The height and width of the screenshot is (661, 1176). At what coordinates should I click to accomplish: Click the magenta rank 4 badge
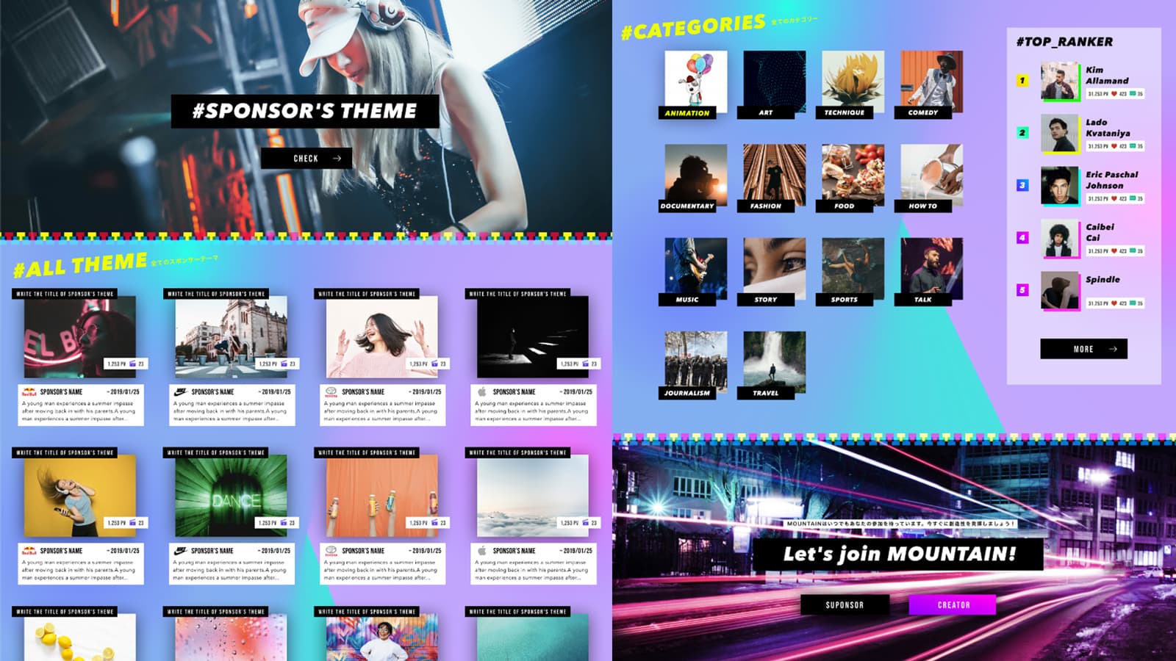coord(1022,238)
